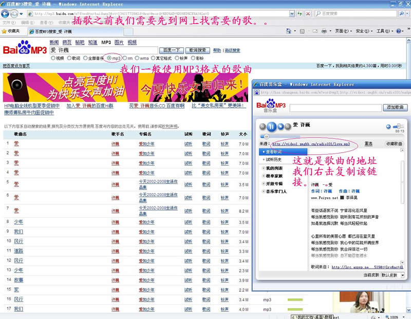Select the 彩铃 radio button
The image size is (411, 319).
(193, 58)
